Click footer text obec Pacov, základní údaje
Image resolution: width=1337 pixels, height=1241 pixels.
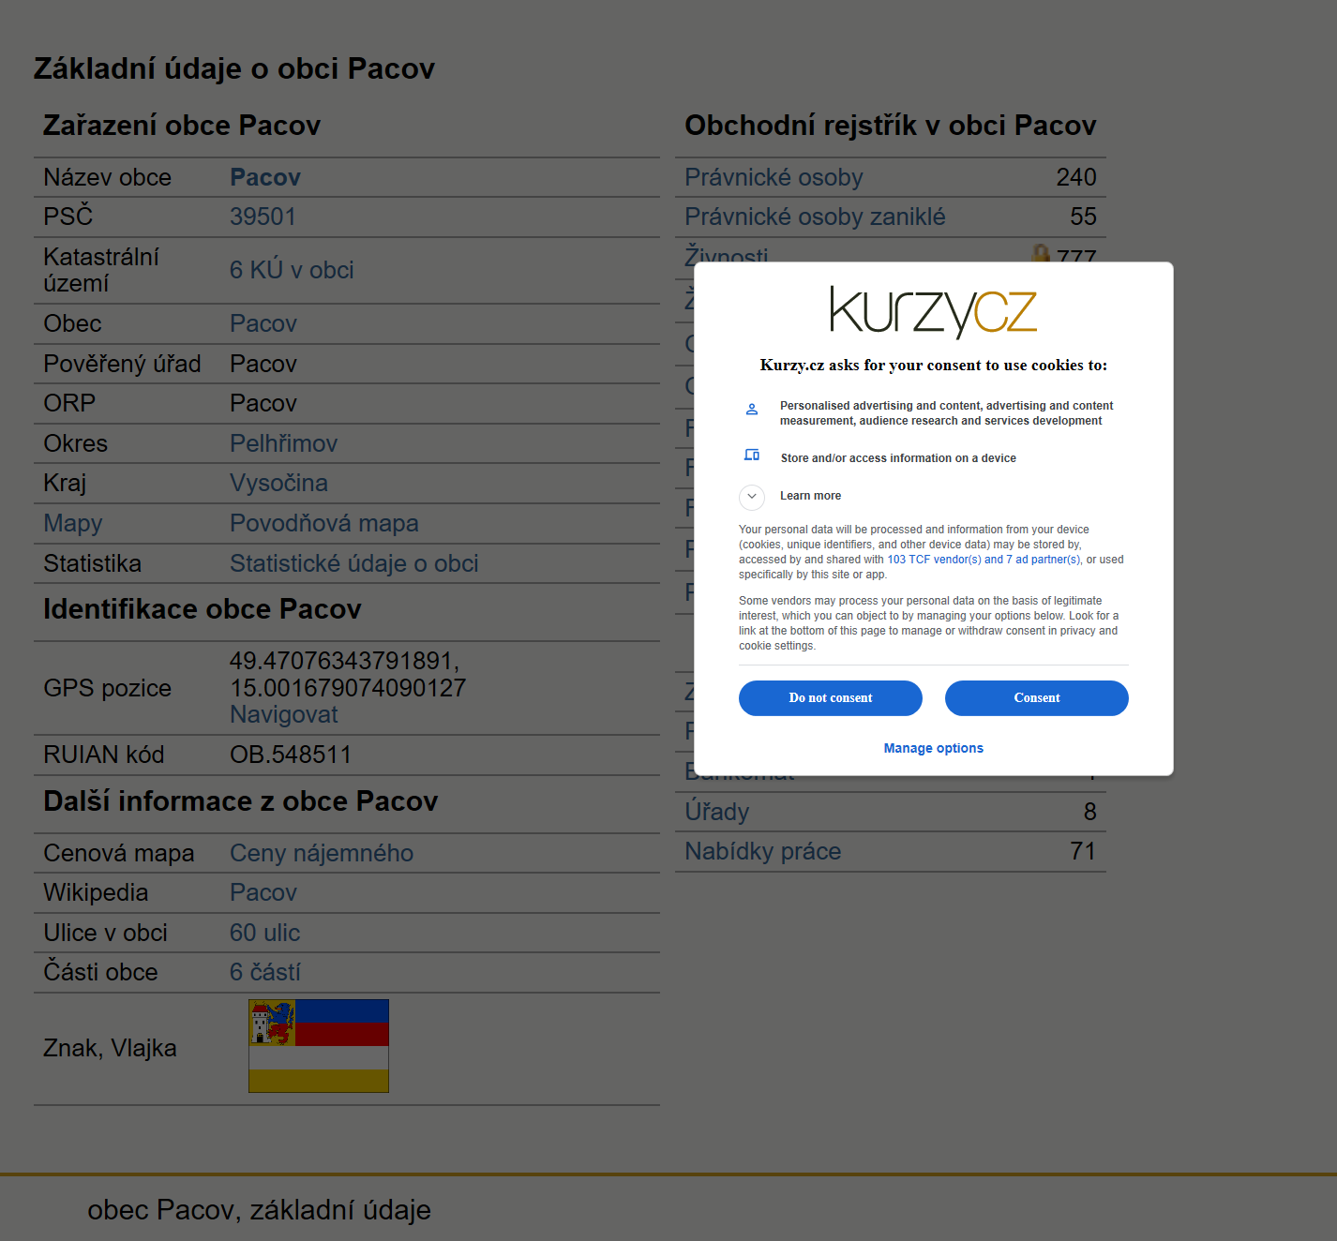coord(259,1210)
